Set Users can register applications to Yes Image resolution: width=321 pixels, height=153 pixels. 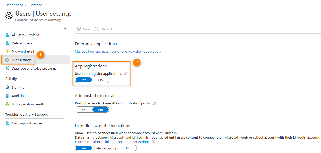(x=84, y=80)
